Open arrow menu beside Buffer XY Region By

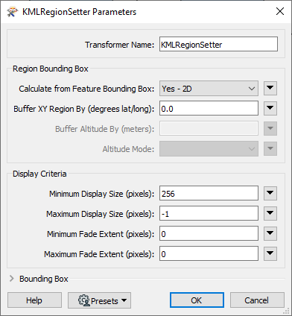[270, 108]
